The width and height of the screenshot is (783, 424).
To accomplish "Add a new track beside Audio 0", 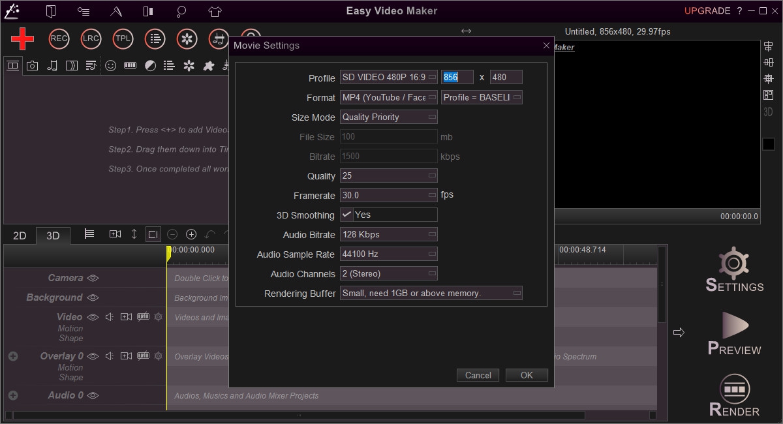I will pos(12,395).
